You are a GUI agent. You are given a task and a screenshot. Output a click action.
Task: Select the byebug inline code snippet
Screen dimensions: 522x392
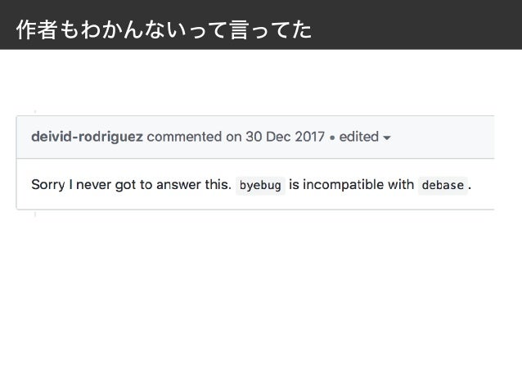pos(260,185)
